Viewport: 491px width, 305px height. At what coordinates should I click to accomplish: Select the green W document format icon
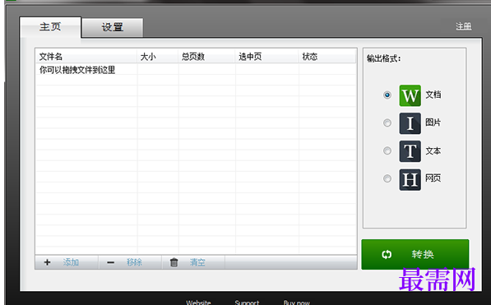pos(410,95)
